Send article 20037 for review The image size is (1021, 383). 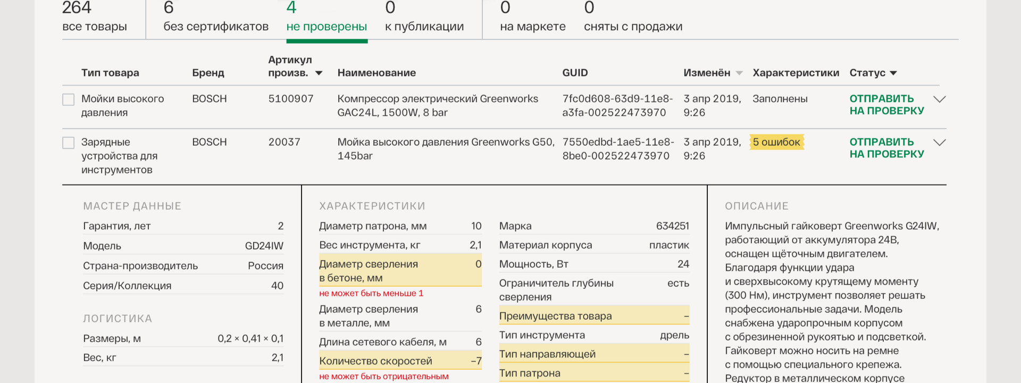[x=886, y=148]
